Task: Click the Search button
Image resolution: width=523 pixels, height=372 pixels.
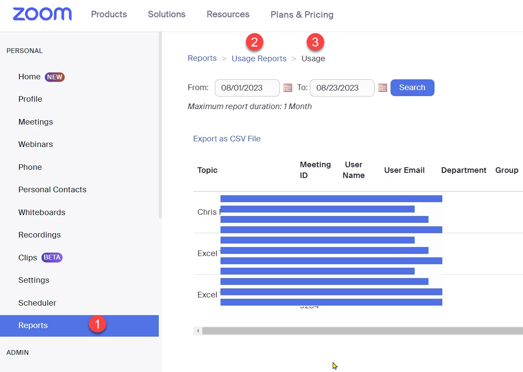Action: click(412, 88)
